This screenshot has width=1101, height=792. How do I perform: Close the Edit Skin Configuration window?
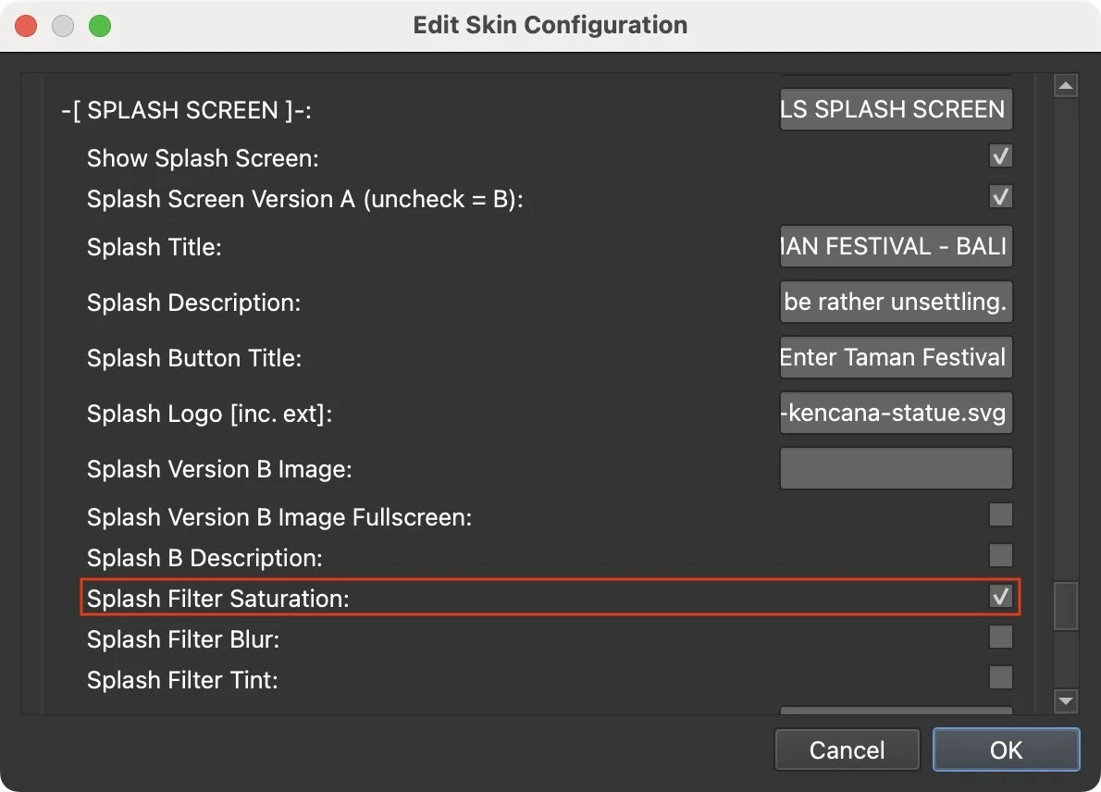pos(26,26)
